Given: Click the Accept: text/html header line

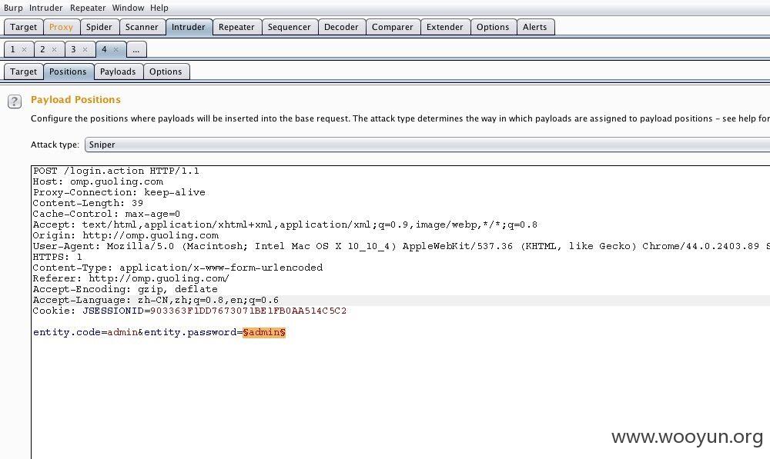Looking at the screenshot, I should click(285, 225).
